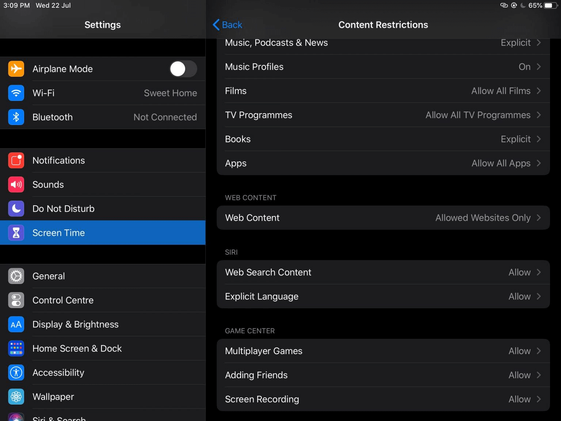561x421 pixels.
Task: Tap the Display & Brightness AA icon
Action: 16,324
